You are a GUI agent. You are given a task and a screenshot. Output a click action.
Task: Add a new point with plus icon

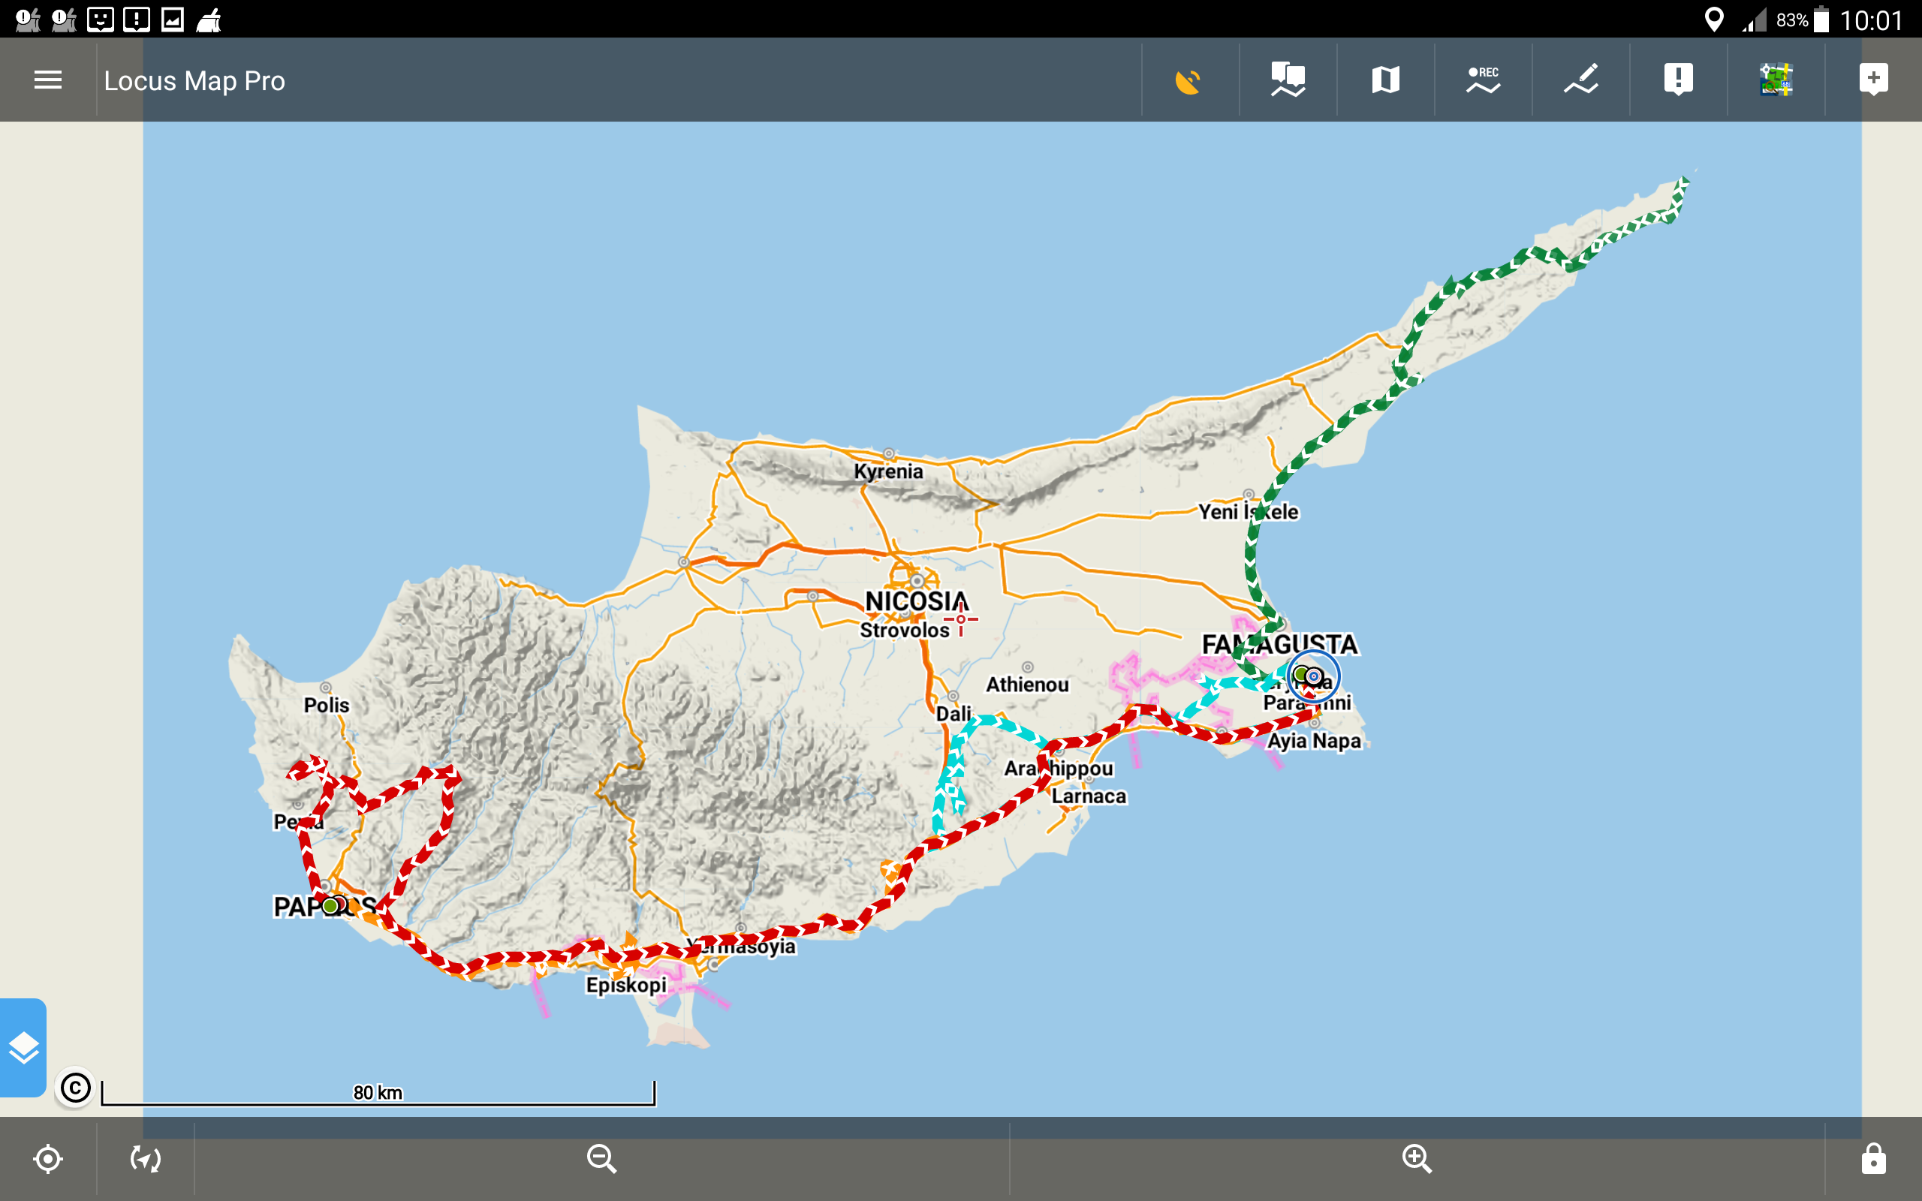(x=1873, y=80)
